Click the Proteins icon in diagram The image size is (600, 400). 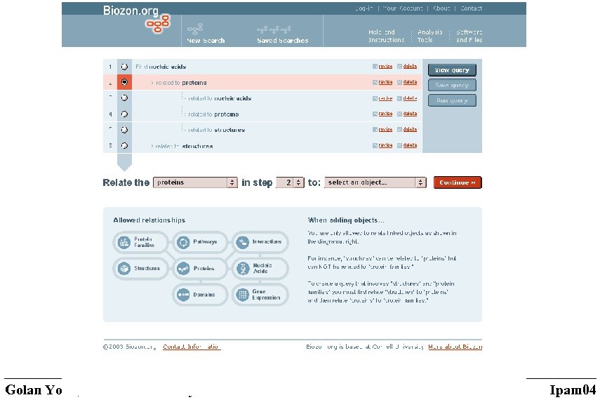click(183, 268)
